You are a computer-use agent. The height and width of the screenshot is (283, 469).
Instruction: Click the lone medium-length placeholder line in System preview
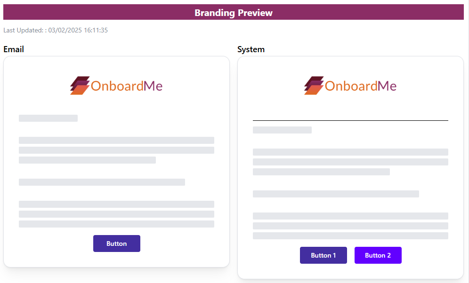336,194
